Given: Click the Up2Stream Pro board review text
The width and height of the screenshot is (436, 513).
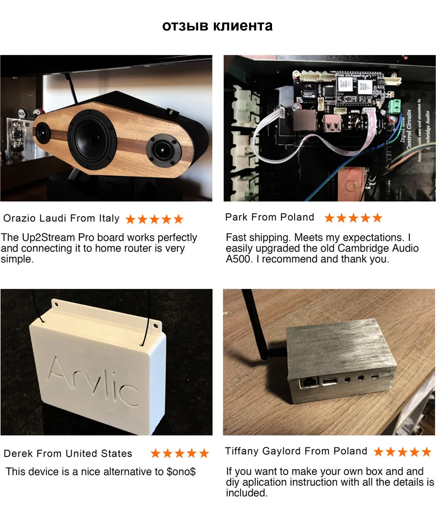Looking at the screenshot, I should tap(99, 248).
